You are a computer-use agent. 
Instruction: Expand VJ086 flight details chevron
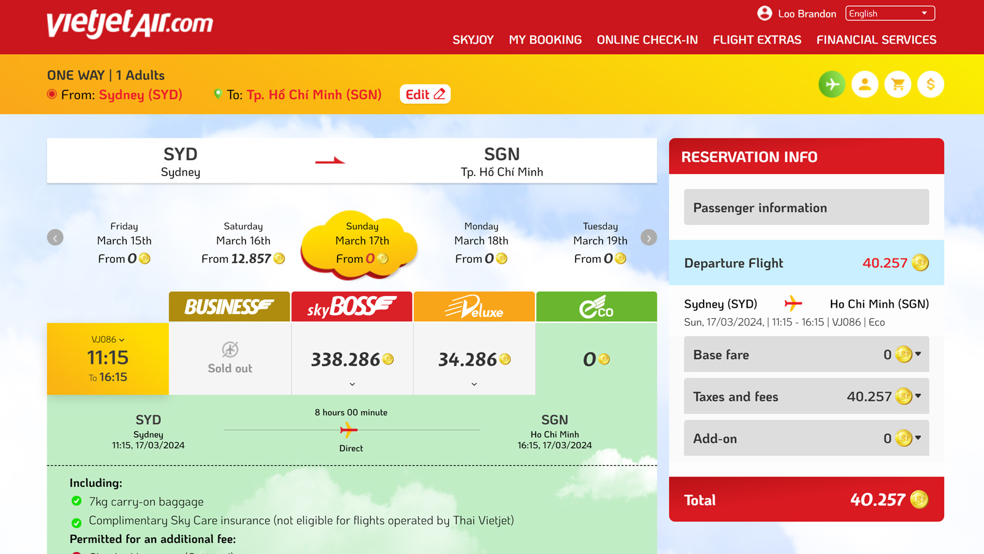[x=122, y=340]
